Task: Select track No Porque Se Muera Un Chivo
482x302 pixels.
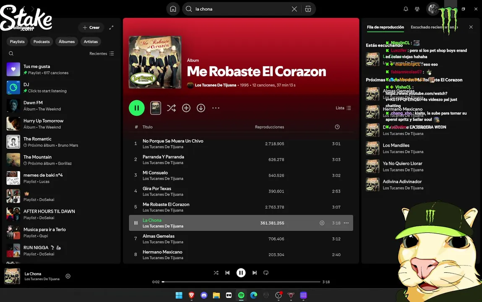Action: tap(241, 144)
